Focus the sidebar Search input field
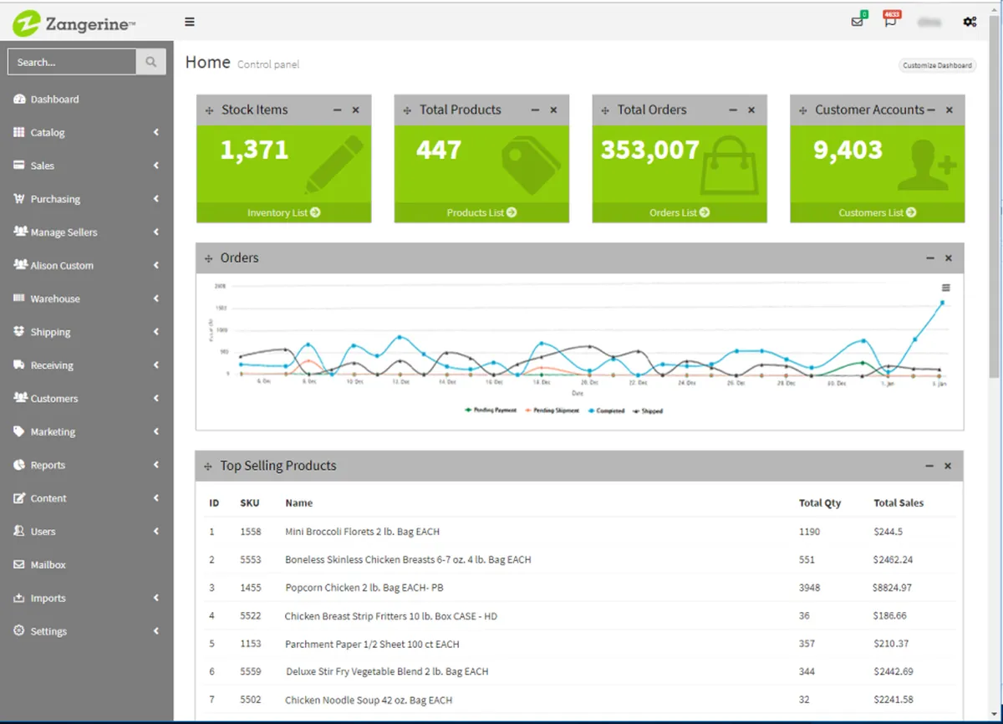Image resolution: width=1003 pixels, height=724 pixels. (x=72, y=62)
